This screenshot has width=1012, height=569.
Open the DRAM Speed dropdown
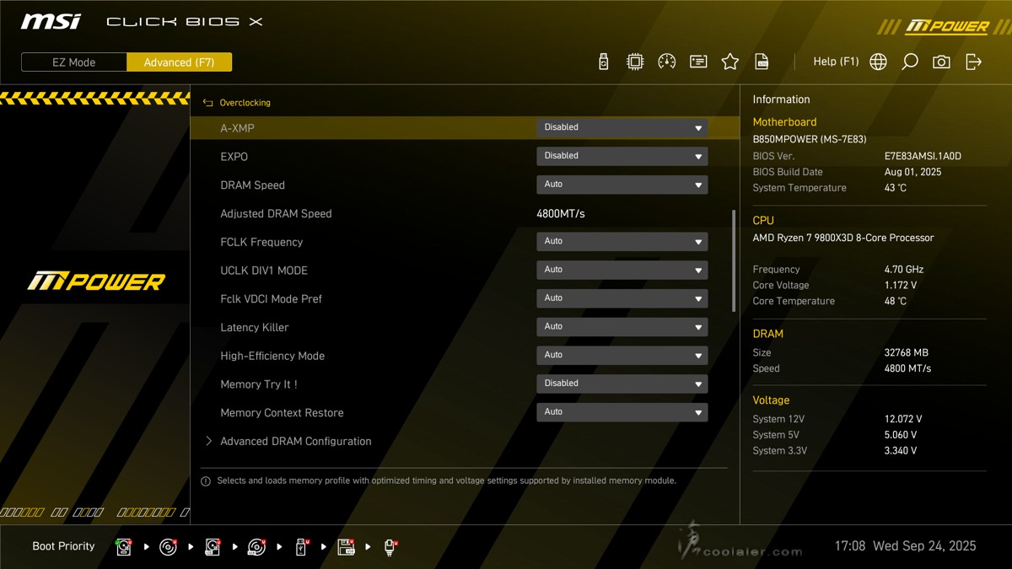[622, 185]
